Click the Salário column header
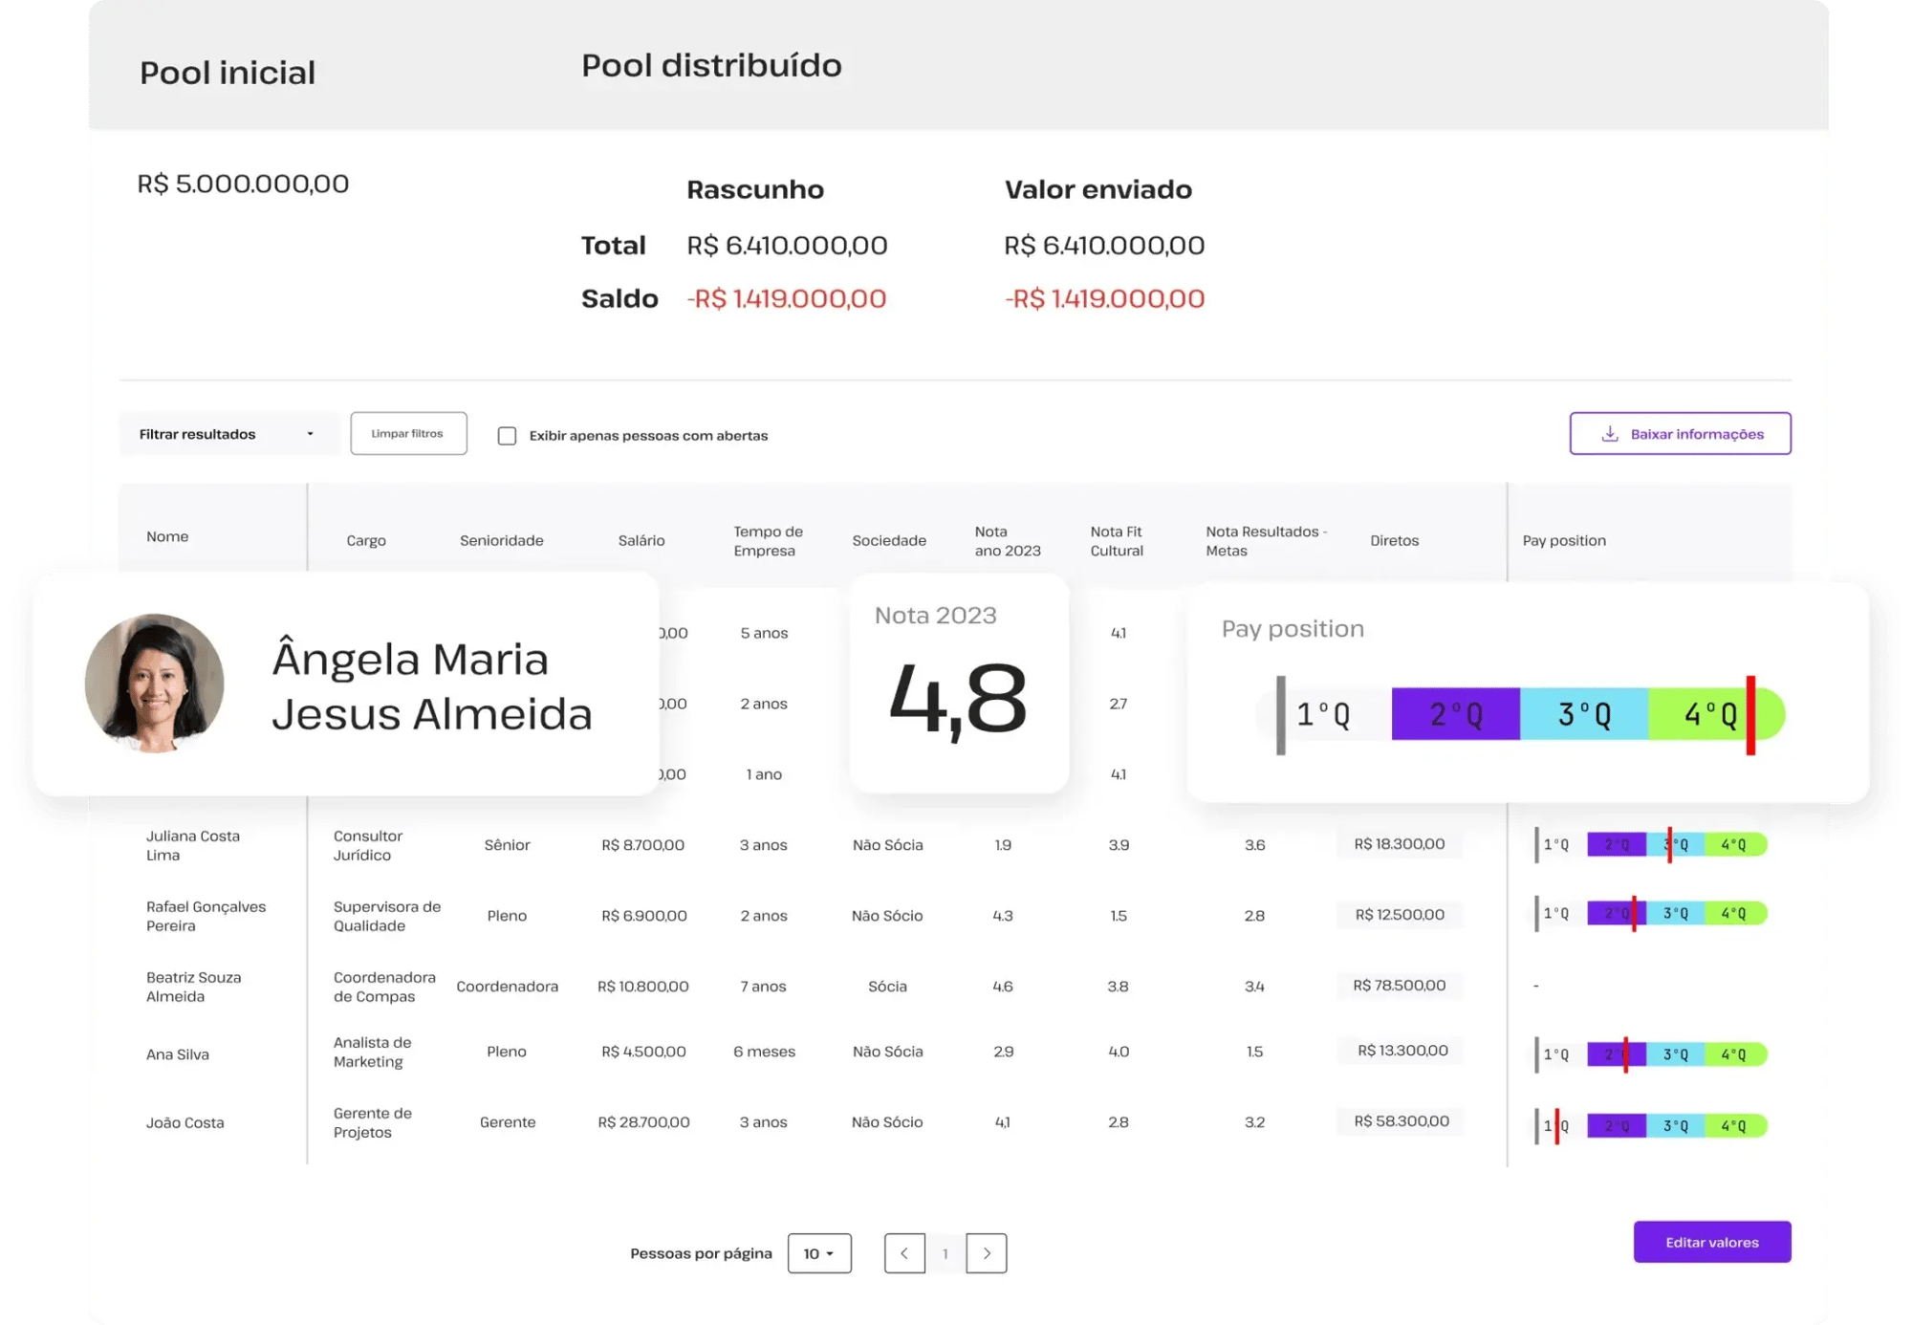1912x1325 pixels. pyautogui.click(x=641, y=540)
